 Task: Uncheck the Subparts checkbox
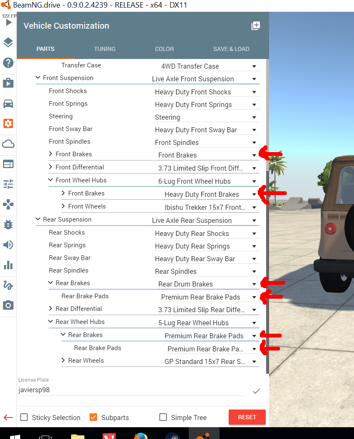coord(93,417)
